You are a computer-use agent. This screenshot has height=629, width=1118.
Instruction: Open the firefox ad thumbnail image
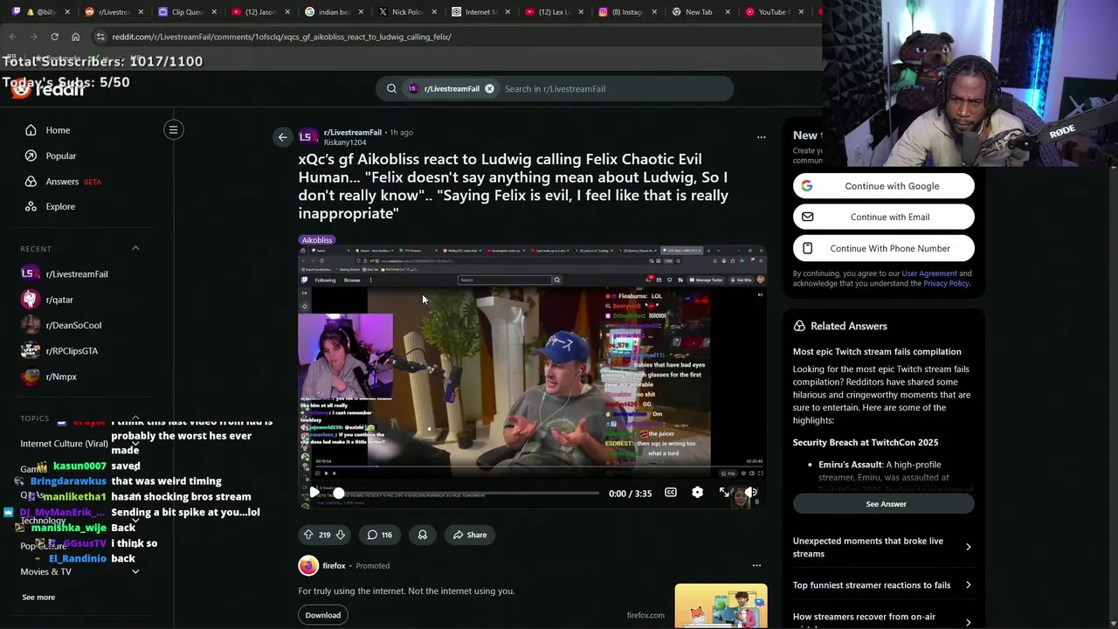tap(721, 606)
